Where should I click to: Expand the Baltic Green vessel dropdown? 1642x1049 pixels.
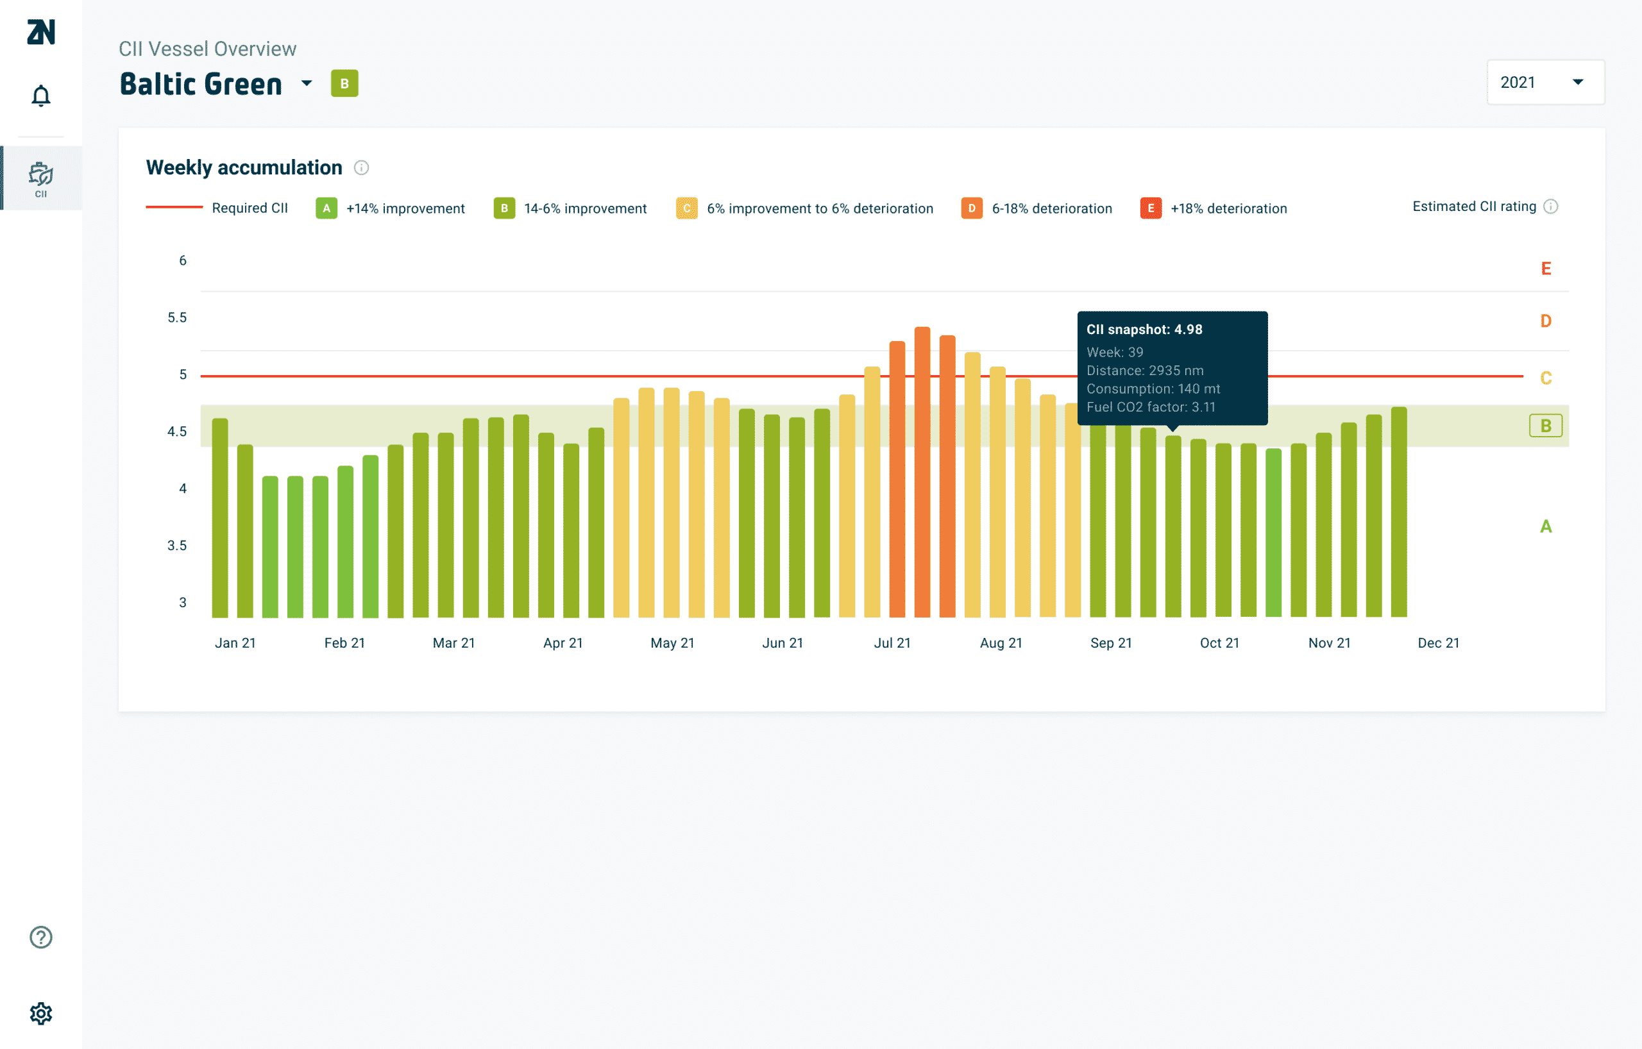click(x=307, y=83)
